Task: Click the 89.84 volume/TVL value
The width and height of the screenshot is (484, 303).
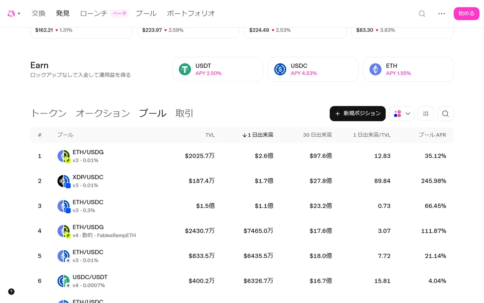Action: [x=382, y=181]
